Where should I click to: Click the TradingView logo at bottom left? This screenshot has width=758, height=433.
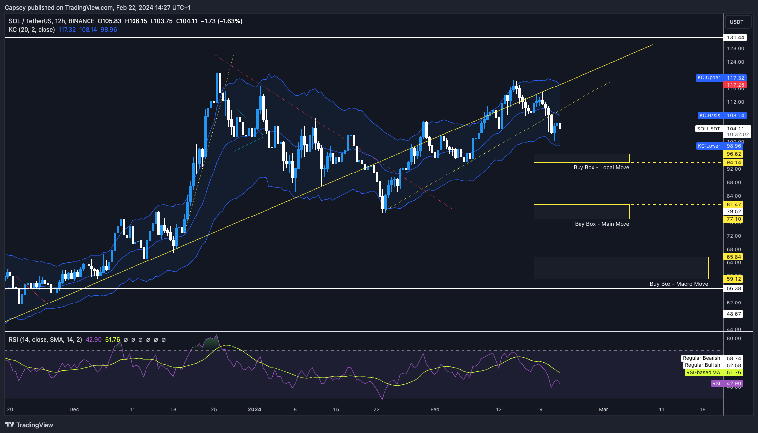[x=29, y=425]
